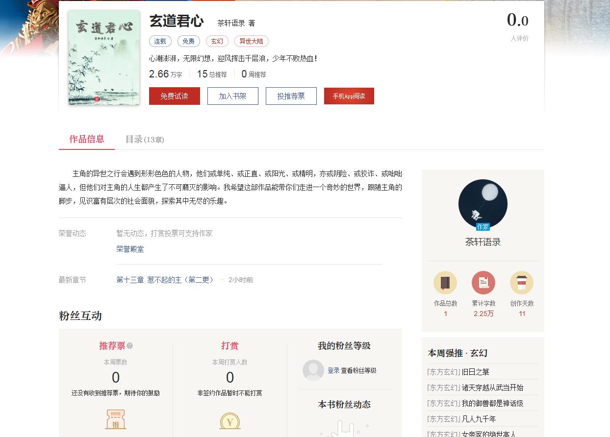This screenshot has height=437, width=610.
Task: Open the 玄道君心 cover thumbnail
Action: (103, 57)
